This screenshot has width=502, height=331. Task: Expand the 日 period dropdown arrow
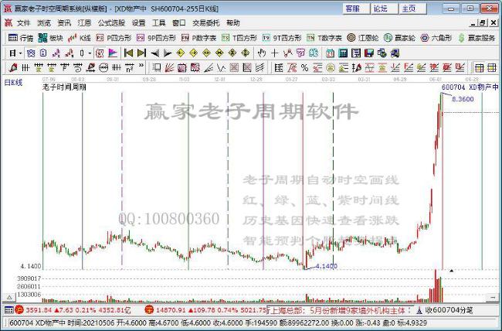point(21,53)
